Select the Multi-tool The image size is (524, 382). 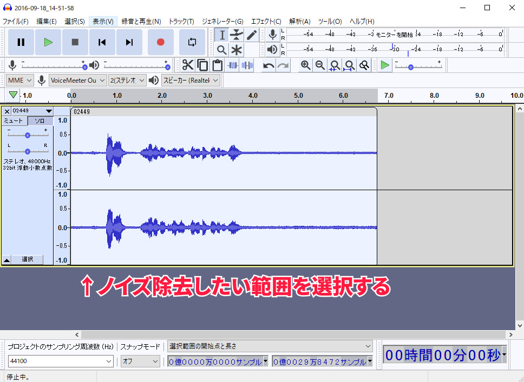coord(237,49)
